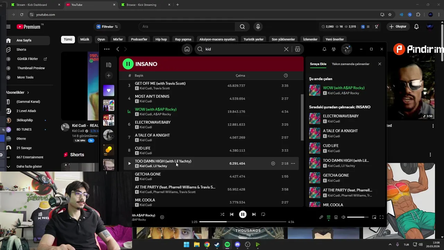Open the Lil Yachty artist link in track list
The width and height of the screenshot is (444, 250).
(160, 166)
